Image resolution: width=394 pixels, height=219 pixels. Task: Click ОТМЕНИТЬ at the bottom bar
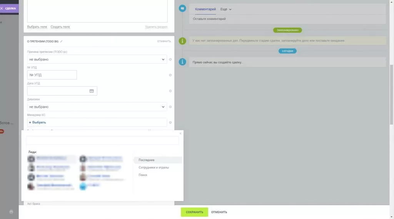pyautogui.click(x=219, y=212)
